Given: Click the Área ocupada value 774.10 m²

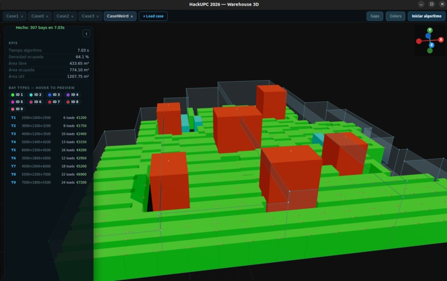Looking at the screenshot, I should pos(79,70).
